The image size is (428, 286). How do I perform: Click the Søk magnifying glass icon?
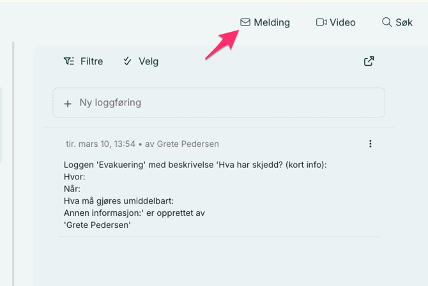pos(386,22)
